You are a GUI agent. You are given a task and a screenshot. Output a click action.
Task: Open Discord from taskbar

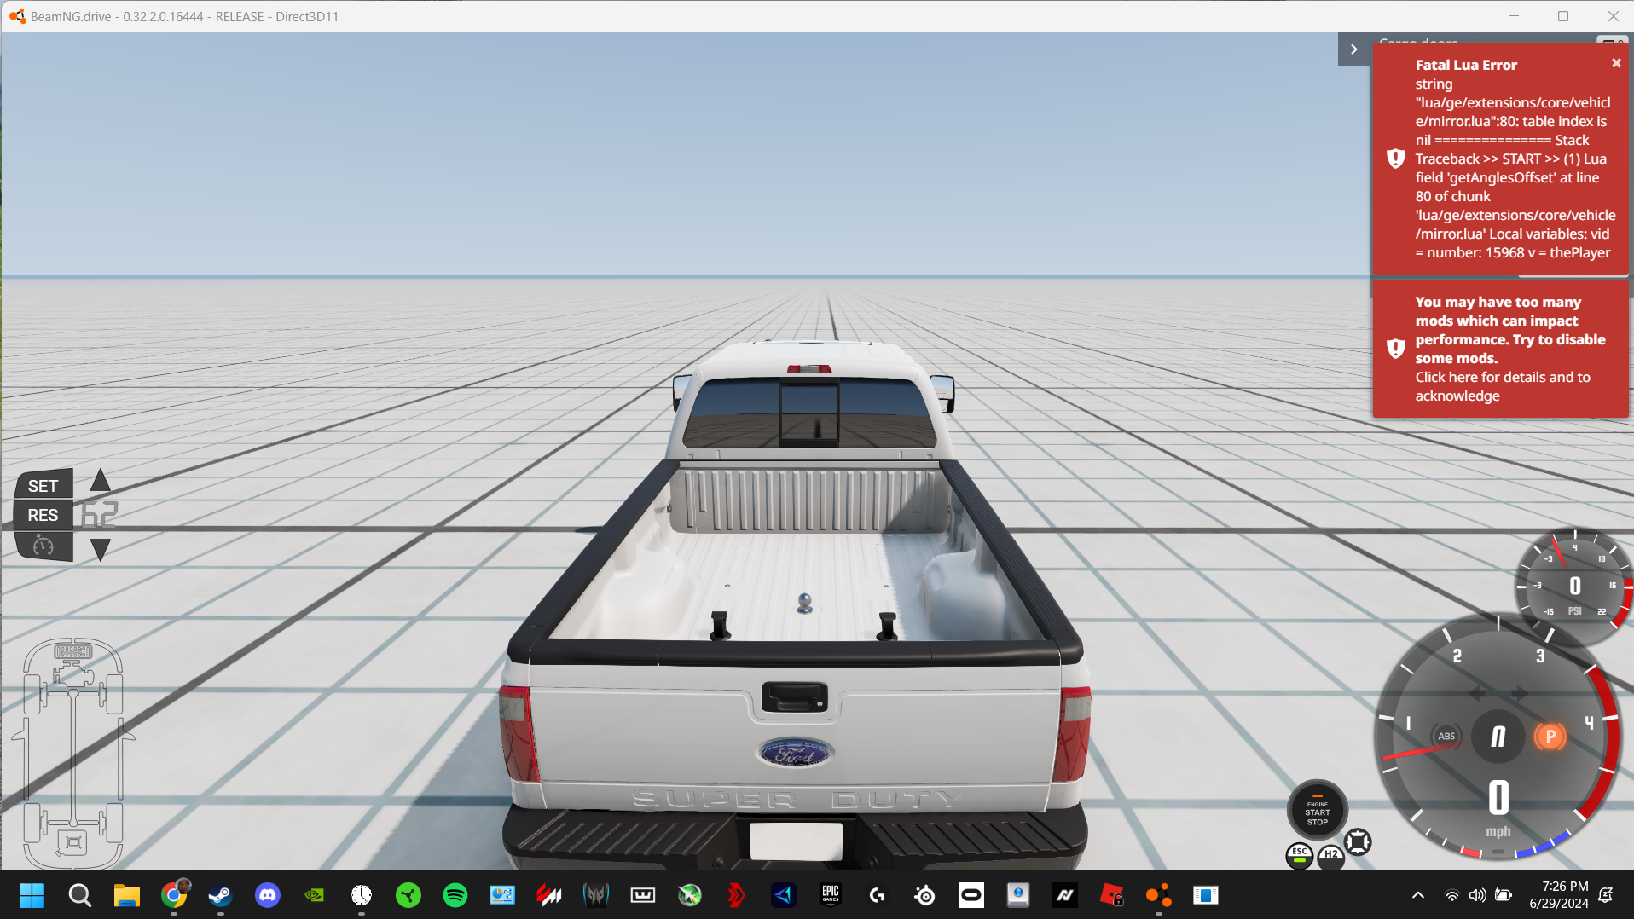[268, 895]
